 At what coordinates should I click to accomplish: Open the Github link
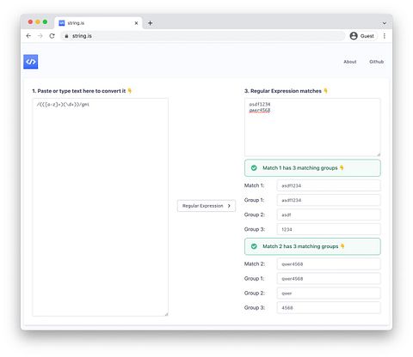[x=376, y=62]
